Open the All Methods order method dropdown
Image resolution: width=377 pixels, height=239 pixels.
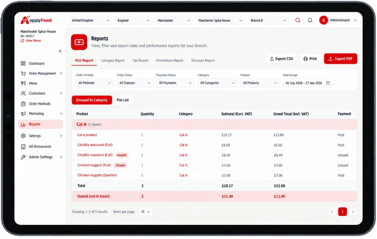95,83
